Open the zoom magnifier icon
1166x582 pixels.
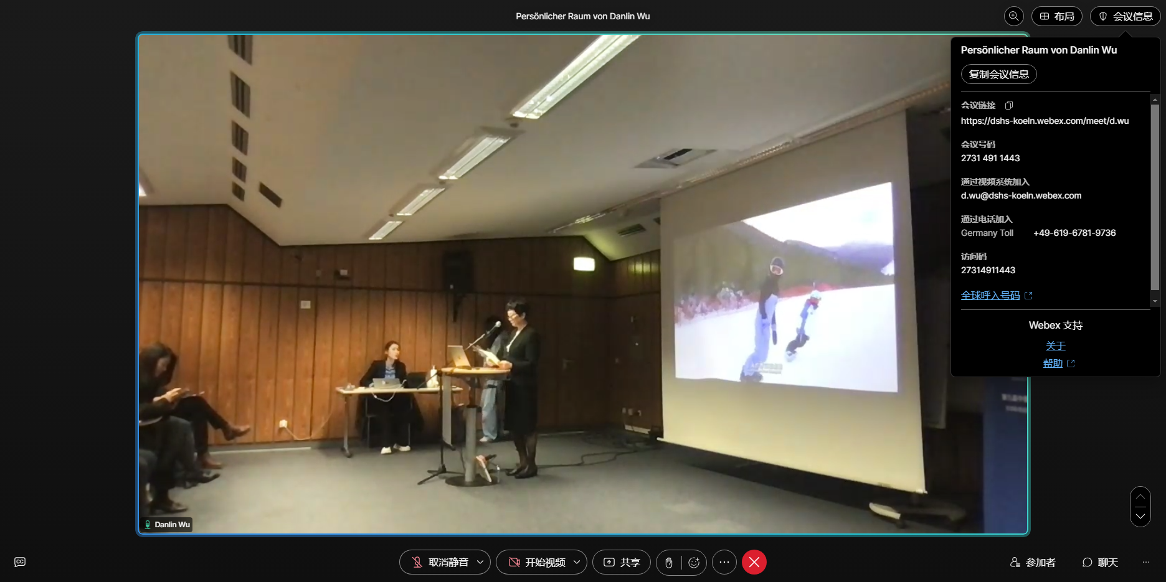[1013, 16]
